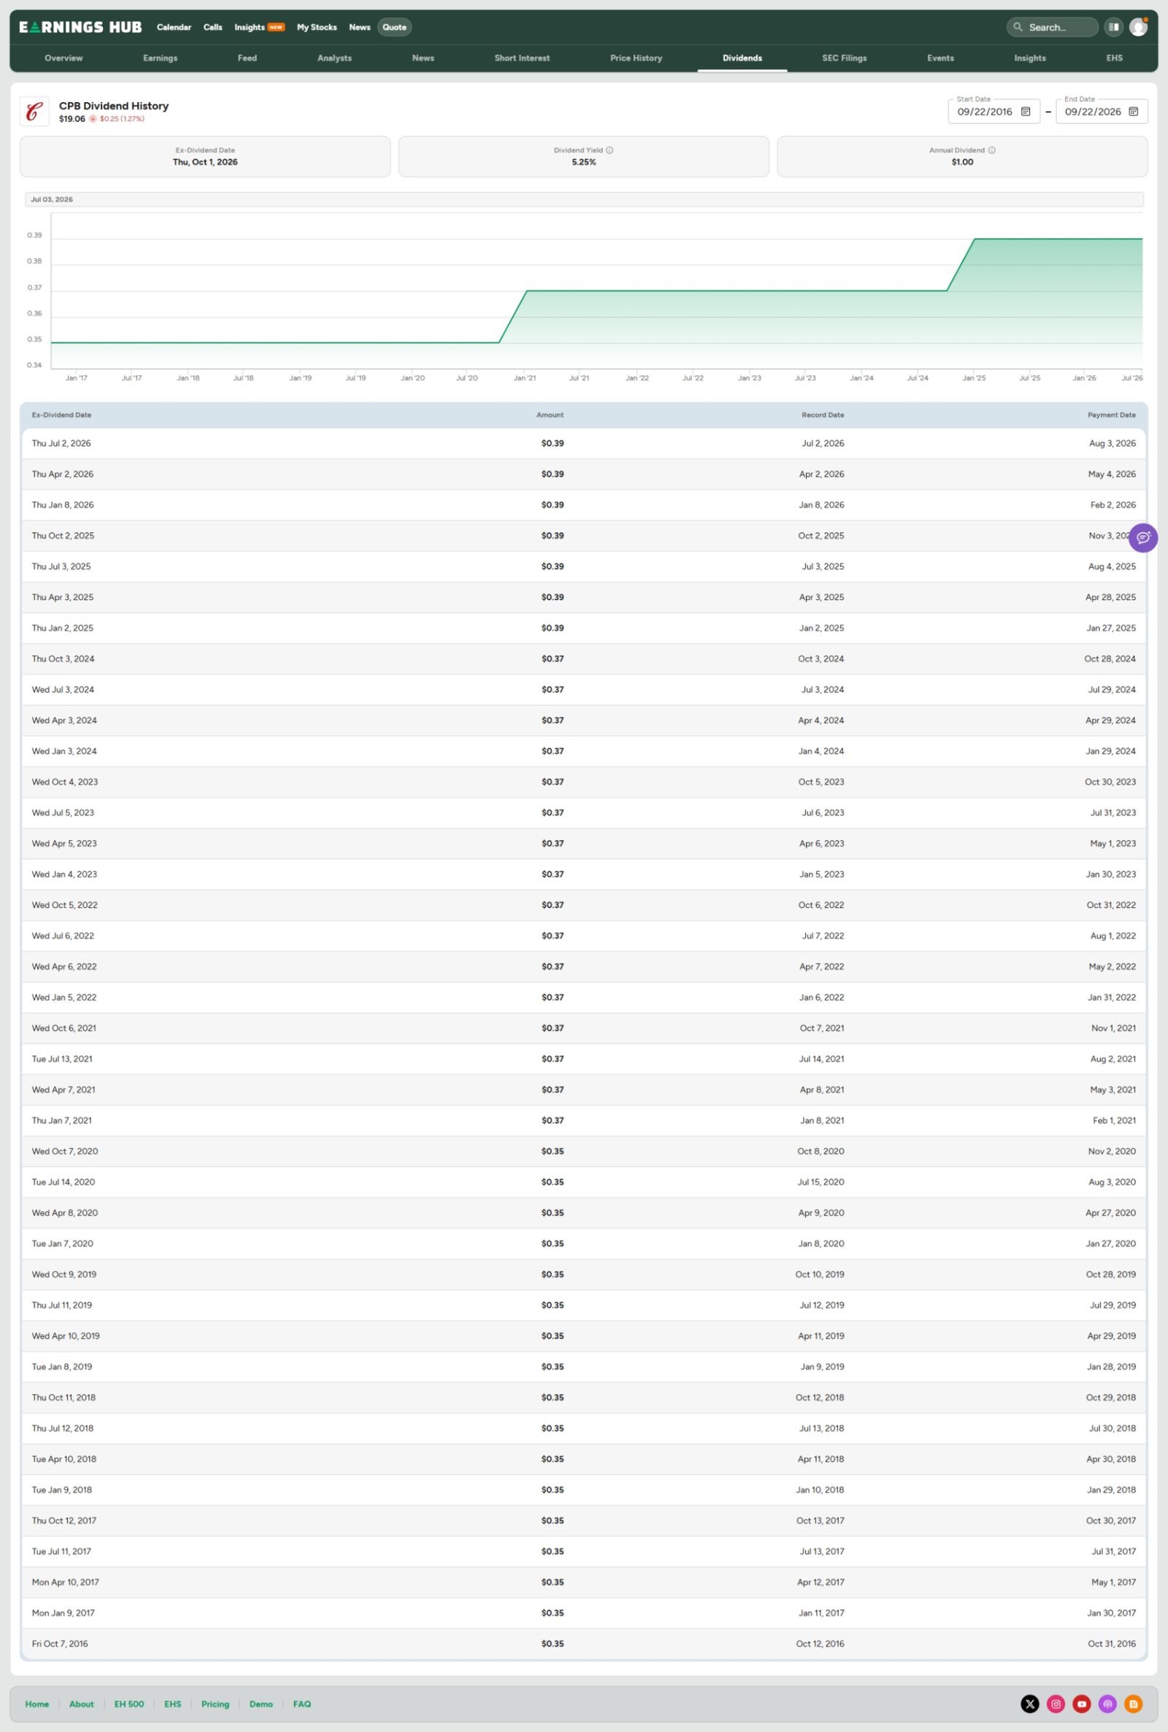
Task: Switch to the Earnings tab
Action: [x=160, y=58]
